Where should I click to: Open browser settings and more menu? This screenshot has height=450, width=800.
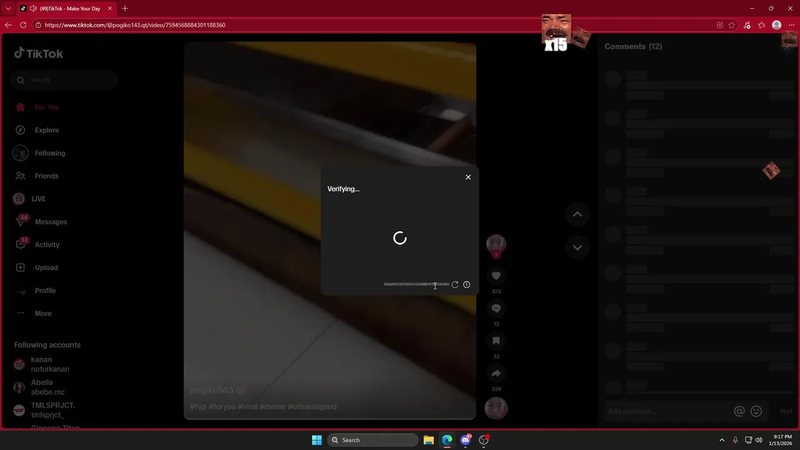tap(791, 25)
